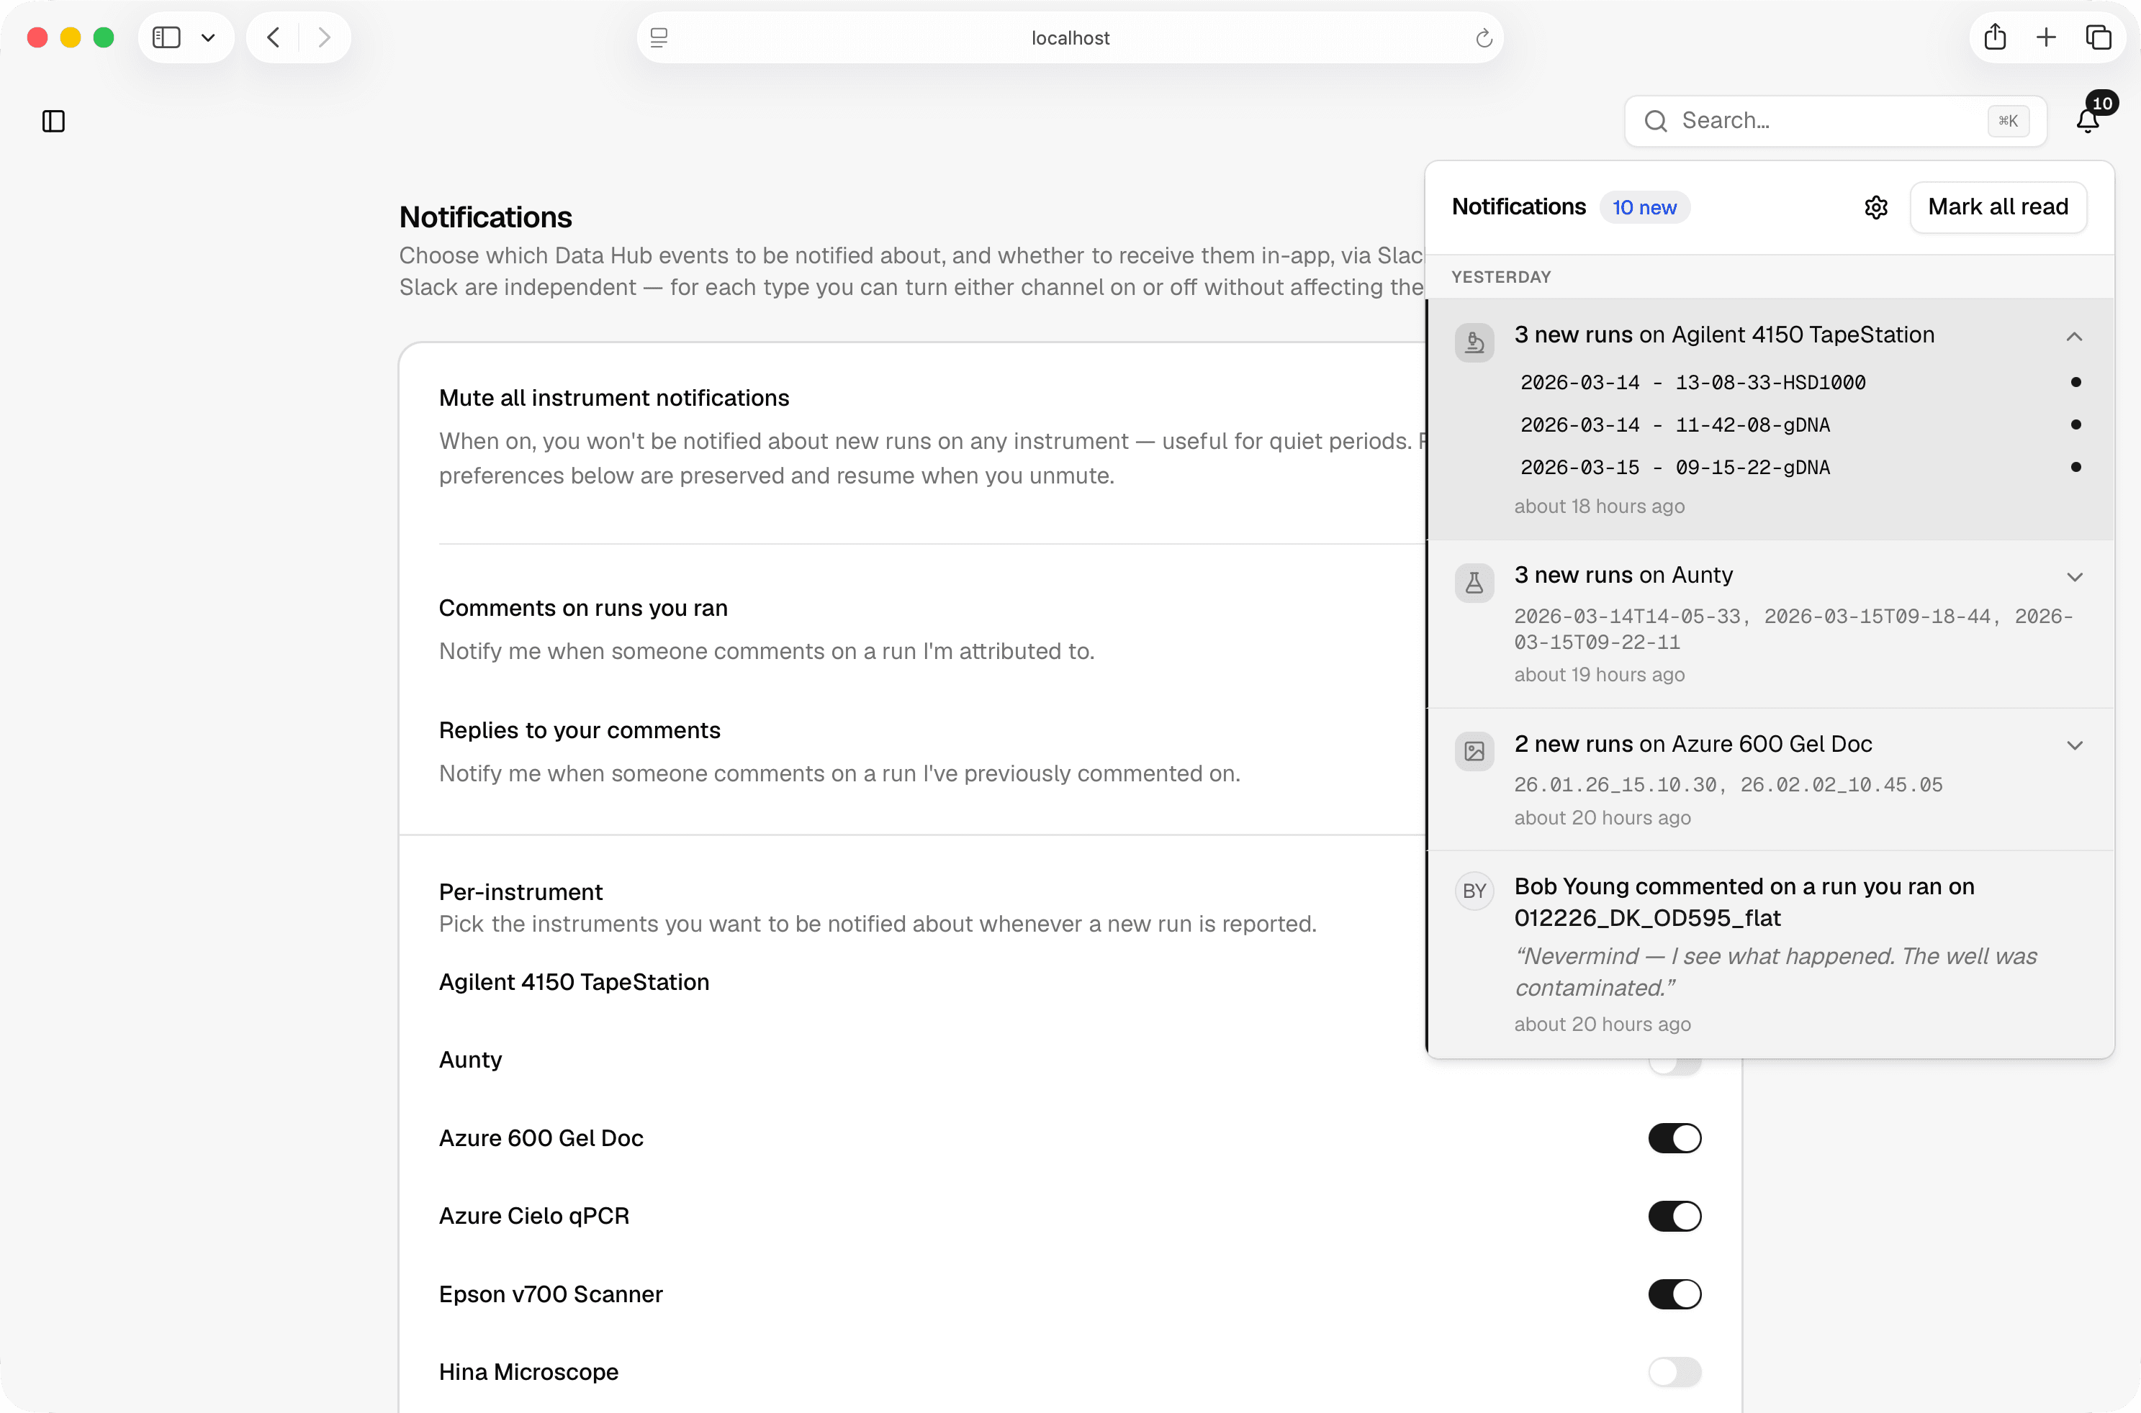This screenshot has width=2141, height=1413.
Task: Click the Search input field
Action: point(1836,121)
